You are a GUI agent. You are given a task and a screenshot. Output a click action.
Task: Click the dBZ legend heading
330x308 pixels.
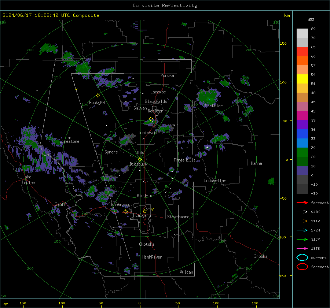[311, 19]
